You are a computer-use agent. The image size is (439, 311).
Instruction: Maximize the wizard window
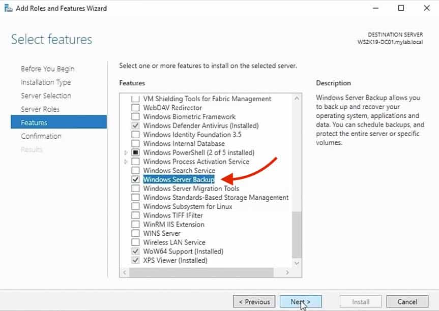(x=401, y=8)
